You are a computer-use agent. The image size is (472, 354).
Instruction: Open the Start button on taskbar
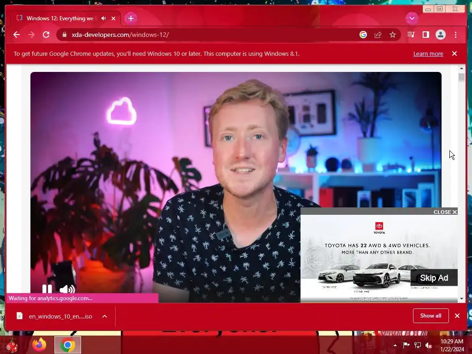pos(12,345)
